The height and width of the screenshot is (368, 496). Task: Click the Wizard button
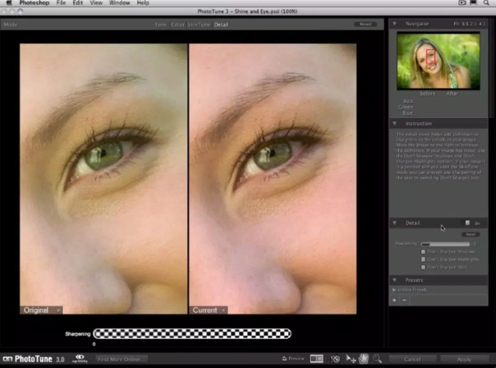coord(365,24)
